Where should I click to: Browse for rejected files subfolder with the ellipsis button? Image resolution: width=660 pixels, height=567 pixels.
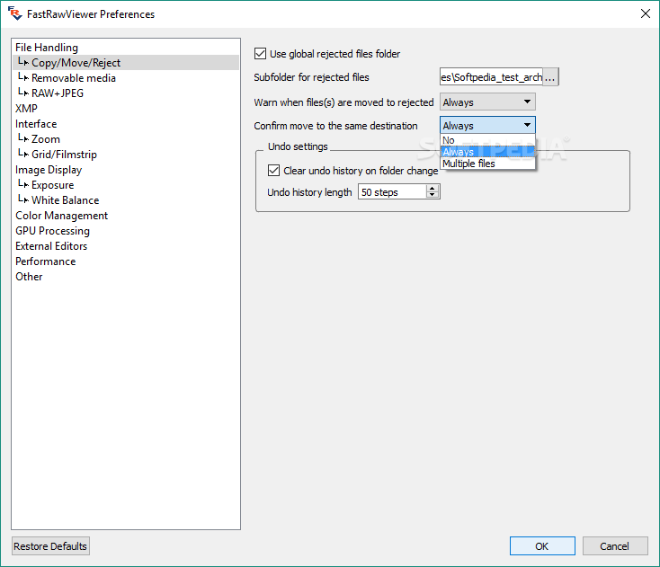coord(550,77)
